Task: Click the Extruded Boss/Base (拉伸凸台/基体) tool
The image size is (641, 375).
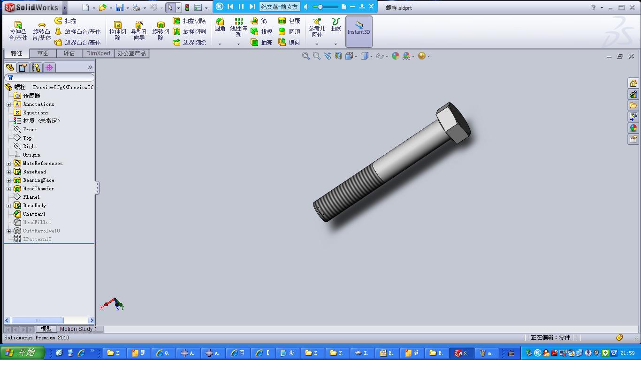Action: point(18,31)
